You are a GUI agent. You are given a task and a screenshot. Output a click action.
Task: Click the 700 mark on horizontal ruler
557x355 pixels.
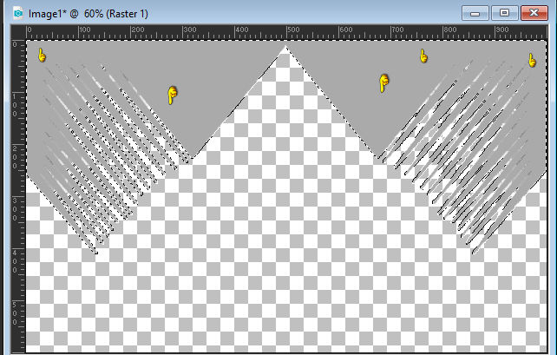tap(397, 30)
